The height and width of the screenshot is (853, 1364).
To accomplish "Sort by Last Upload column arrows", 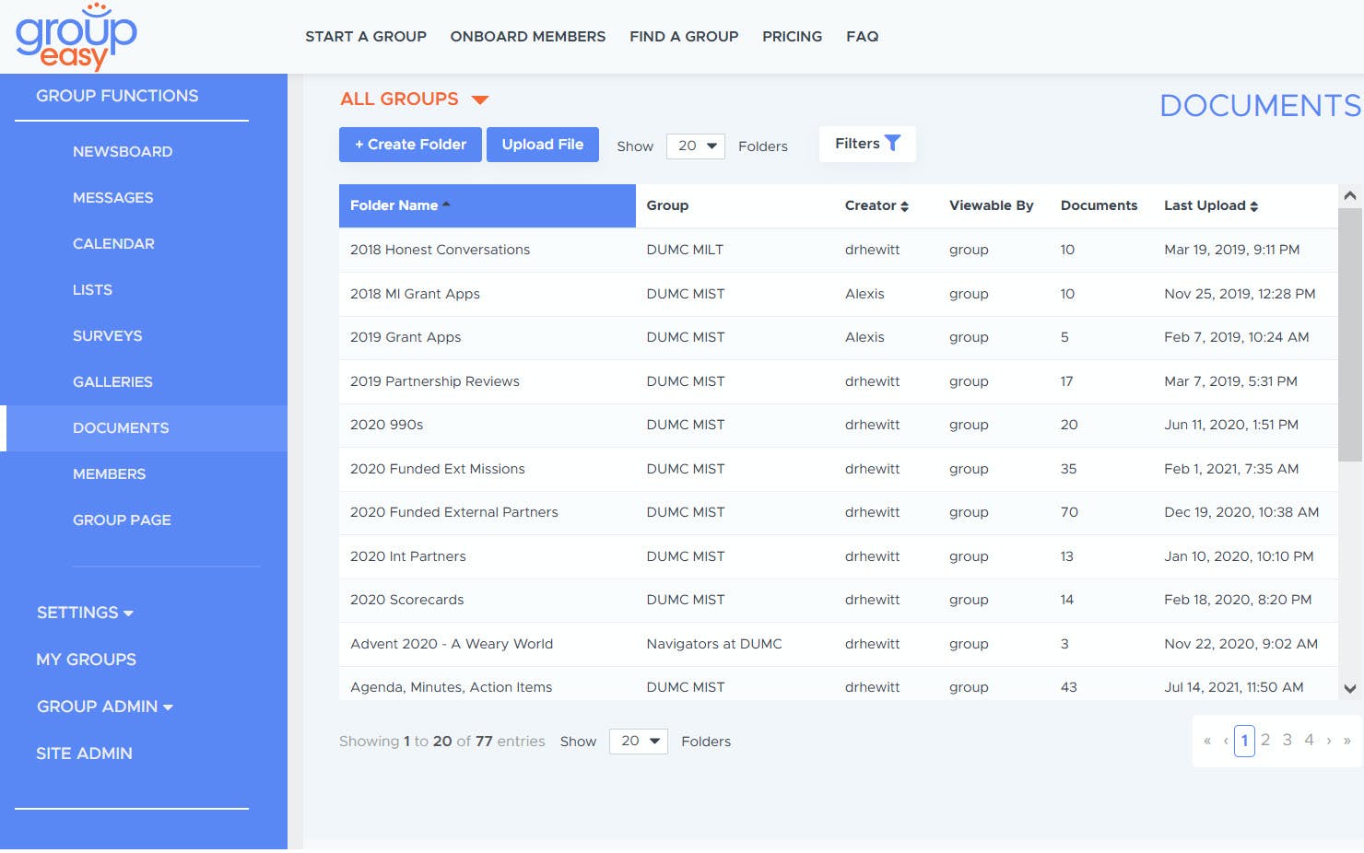I will click(x=1253, y=206).
